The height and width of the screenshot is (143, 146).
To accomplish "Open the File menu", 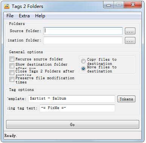I will click(x=10, y=16).
